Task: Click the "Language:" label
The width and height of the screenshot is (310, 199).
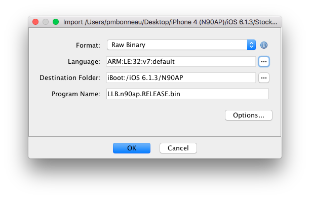Action: pyautogui.click(x=84, y=62)
